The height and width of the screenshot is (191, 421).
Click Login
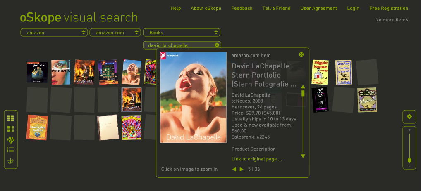click(x=353, y=8)
